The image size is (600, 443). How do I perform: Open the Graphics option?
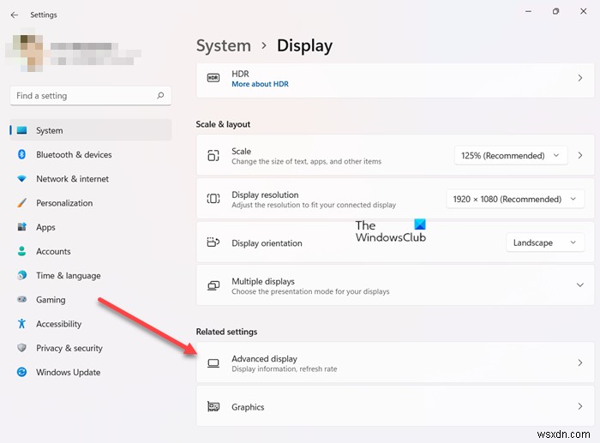click(x=395, y=406)
